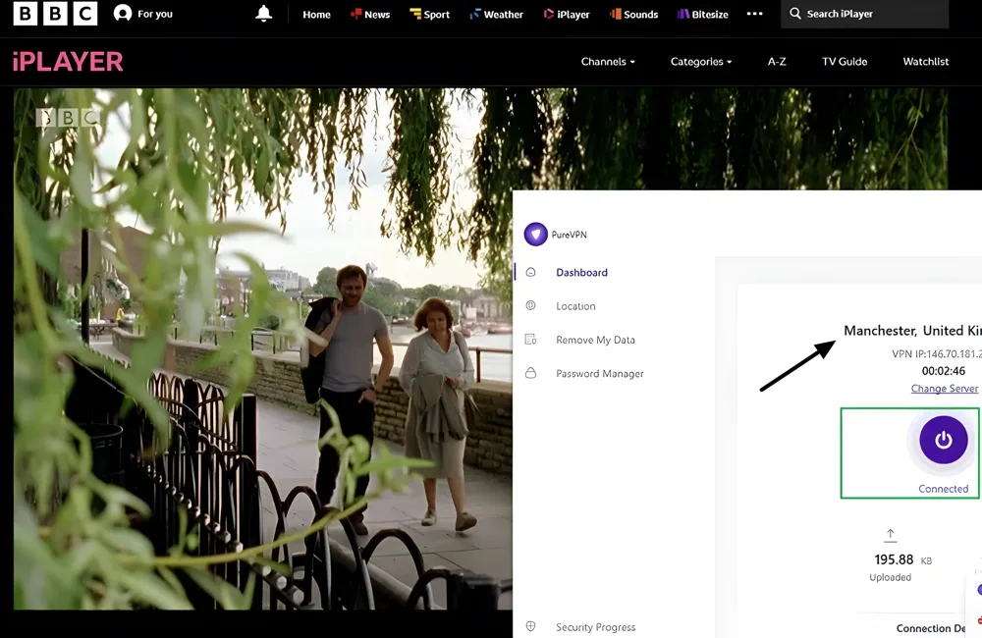Viewport: 982px width, 638px height.
Task: Select Dashboard in PureVPN sidebar
Action: pyautogui.click(x=581, y=272)
